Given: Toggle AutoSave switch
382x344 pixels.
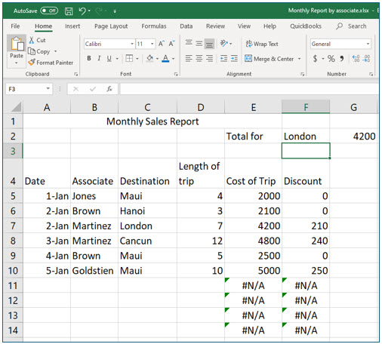Looking at the screenshot, I should 49,11.
